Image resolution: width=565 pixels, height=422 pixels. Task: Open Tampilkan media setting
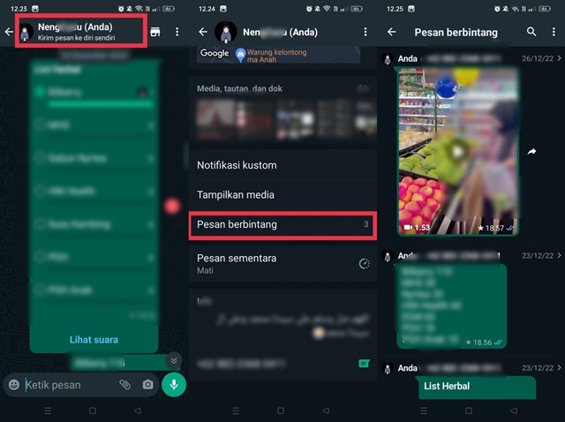coord(282,195)
